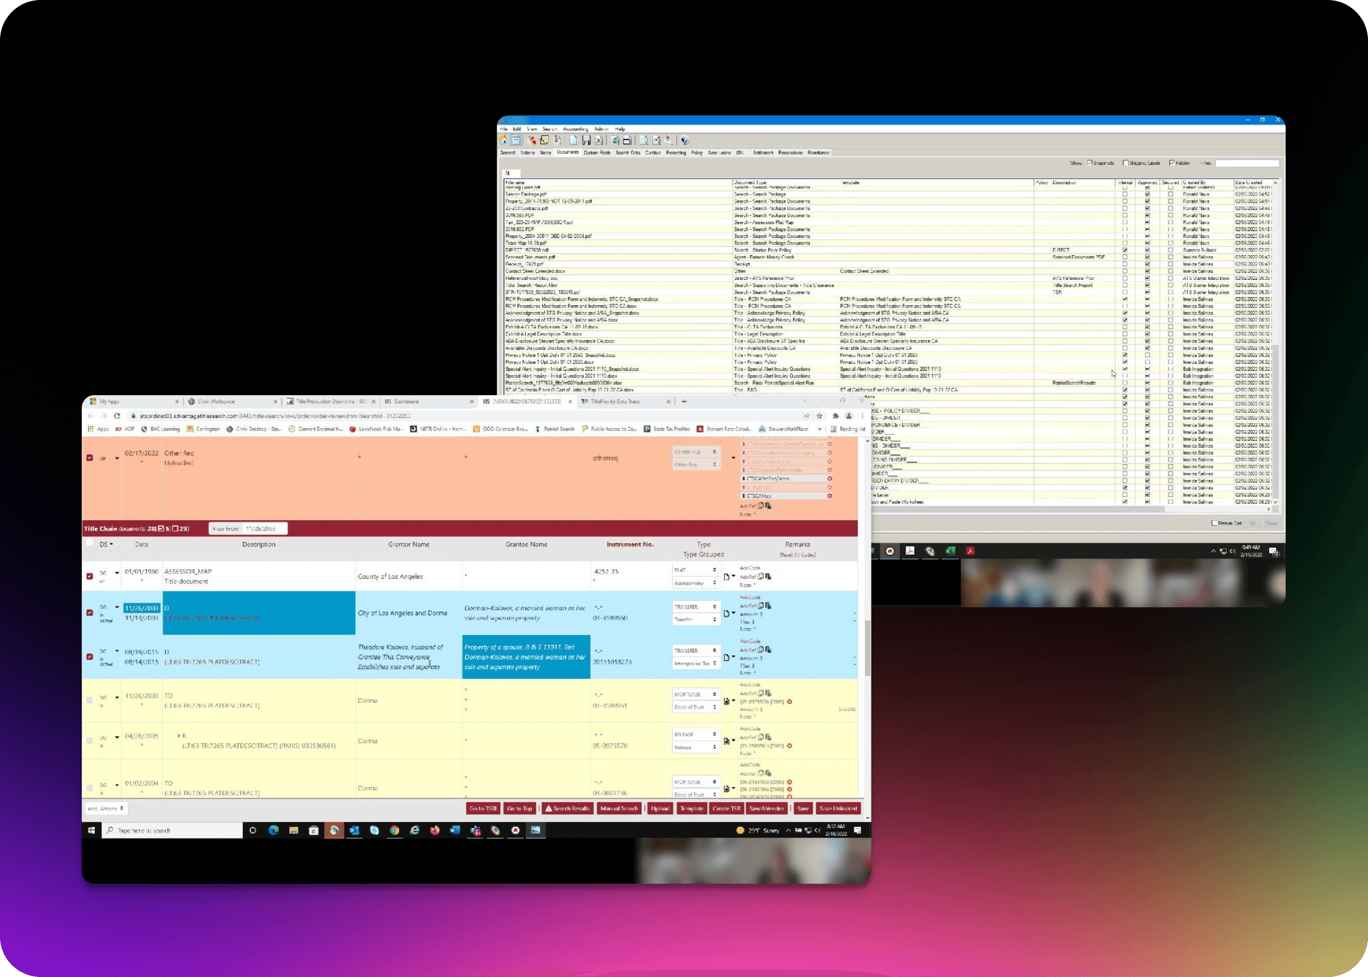Viewport: 1368px width, 977px height.
Task: Open Firefox from the taskbar
Action: [435, 830]
